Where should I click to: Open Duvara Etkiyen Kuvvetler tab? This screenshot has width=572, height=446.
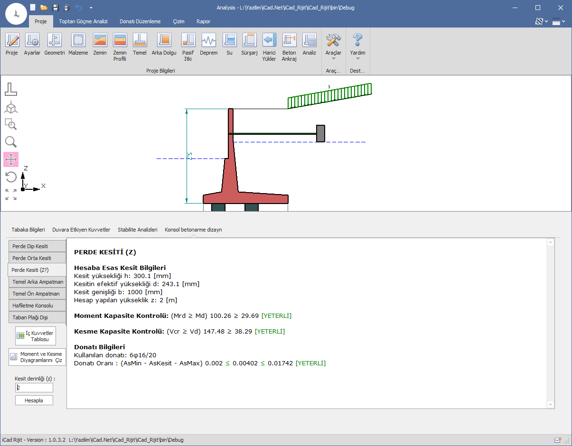click(x=81, y=230)
